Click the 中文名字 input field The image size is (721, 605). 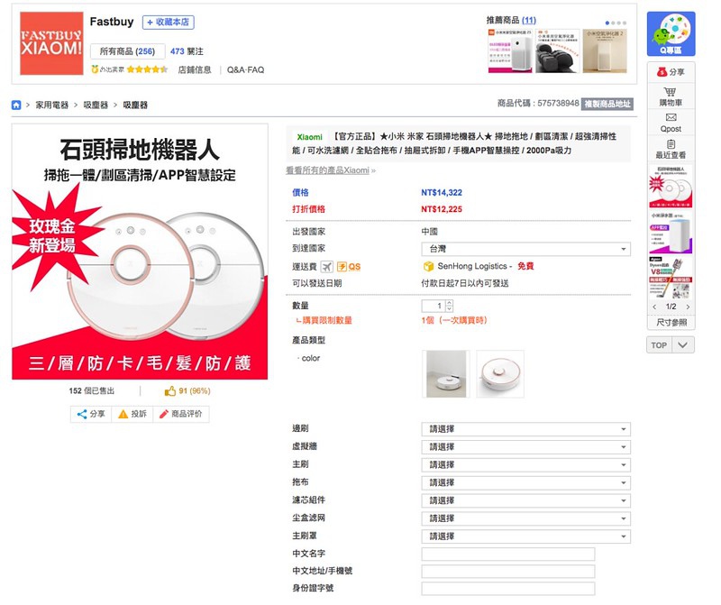click(x=508, y=554)
